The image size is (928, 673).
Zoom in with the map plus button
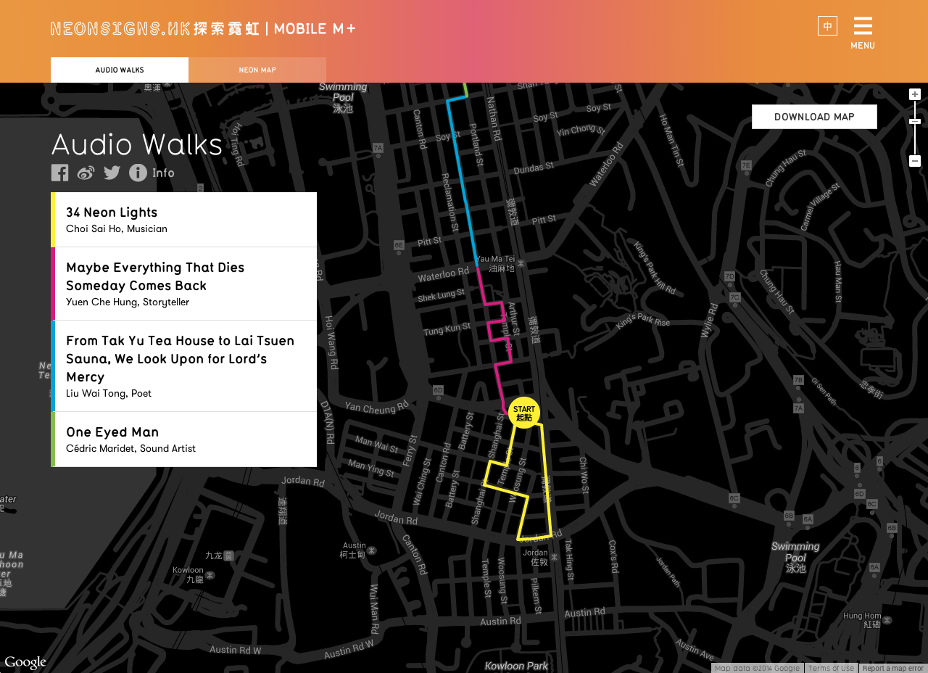click(x=915, y=94)
